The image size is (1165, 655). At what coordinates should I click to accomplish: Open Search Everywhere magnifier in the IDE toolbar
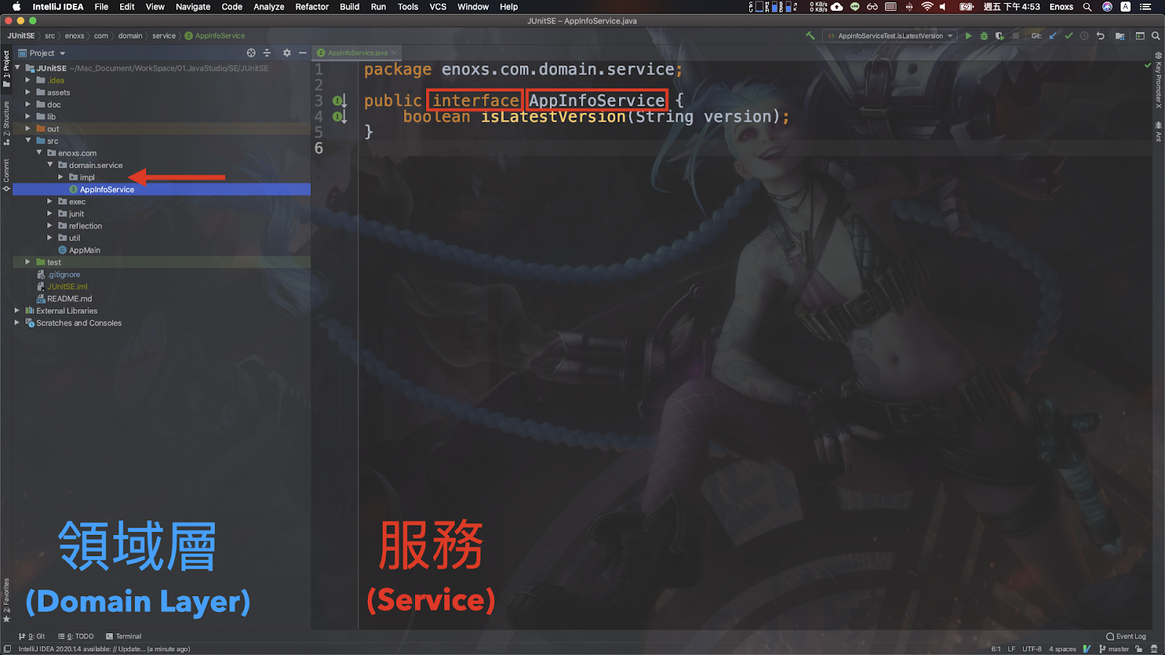(x=1156, y=36)
